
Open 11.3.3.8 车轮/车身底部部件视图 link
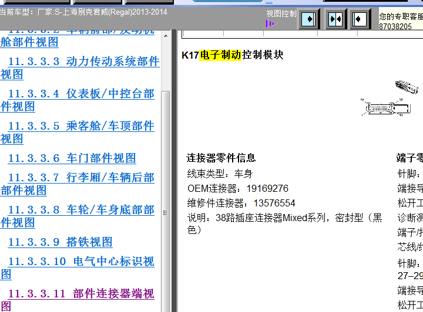pyautogui.click(x=78, y=216)
